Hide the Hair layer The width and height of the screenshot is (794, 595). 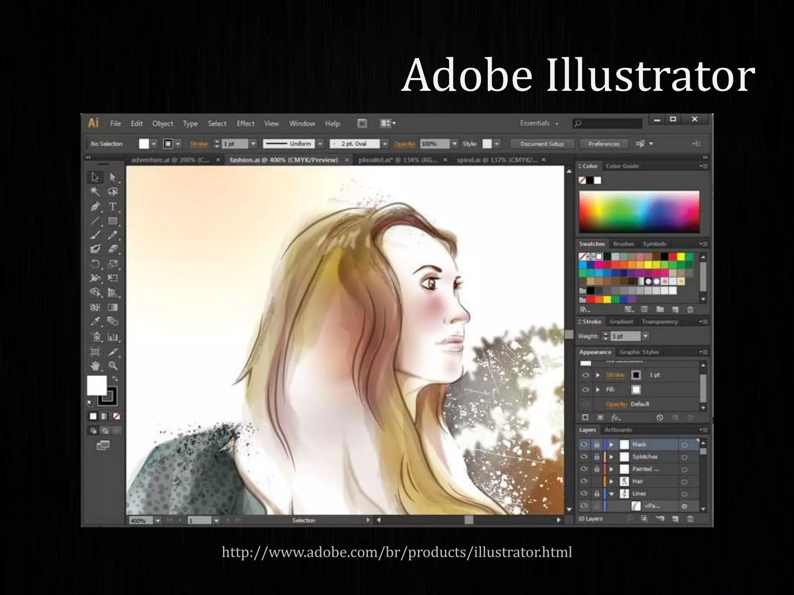point(584,482)
